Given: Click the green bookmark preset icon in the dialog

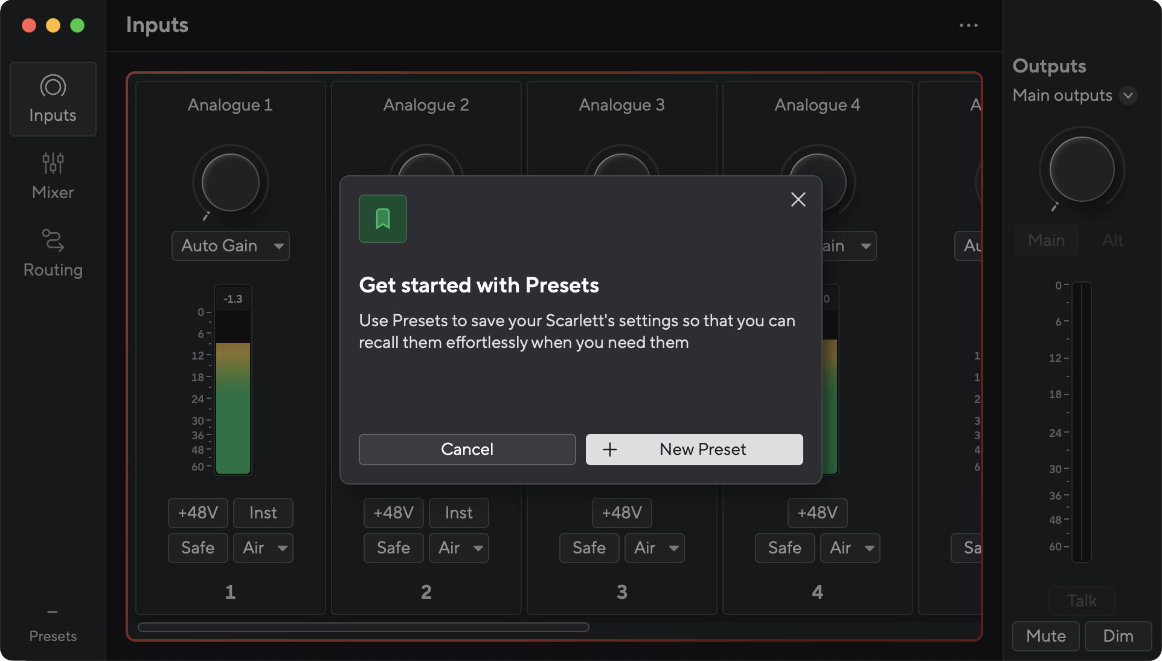Looking at the screenshot, I should (382, 219).
